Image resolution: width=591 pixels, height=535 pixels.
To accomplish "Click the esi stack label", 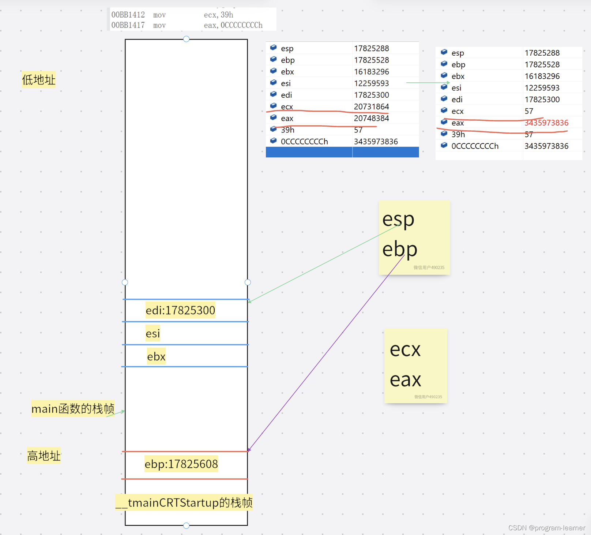I will (x=153, y=333).
